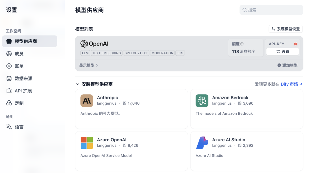Click the circles icon beside 定制
This screenshot has height=173, width=312.
click(x=9, y=103)
